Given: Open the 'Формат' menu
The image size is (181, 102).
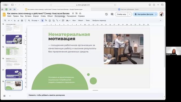Looking at the screenshot, I should tap(36, 16).
